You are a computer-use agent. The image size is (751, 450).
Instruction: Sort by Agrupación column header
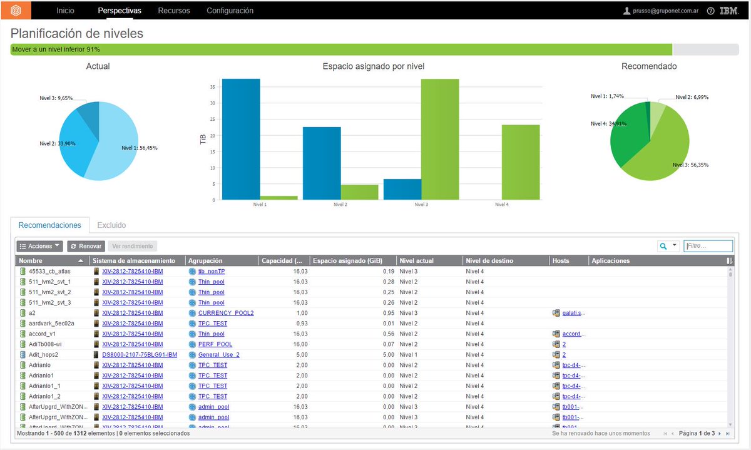tap(205, 260)
